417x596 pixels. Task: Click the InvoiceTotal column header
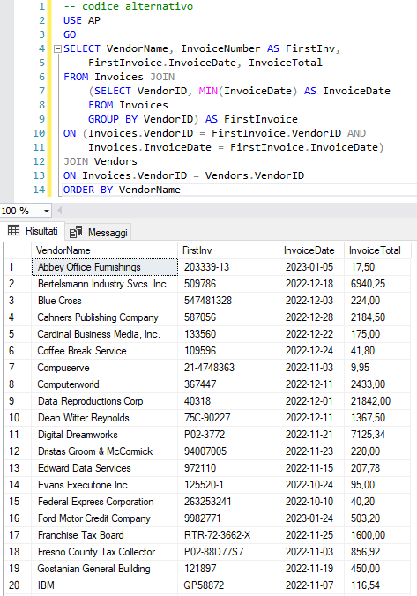coord(377,250)
